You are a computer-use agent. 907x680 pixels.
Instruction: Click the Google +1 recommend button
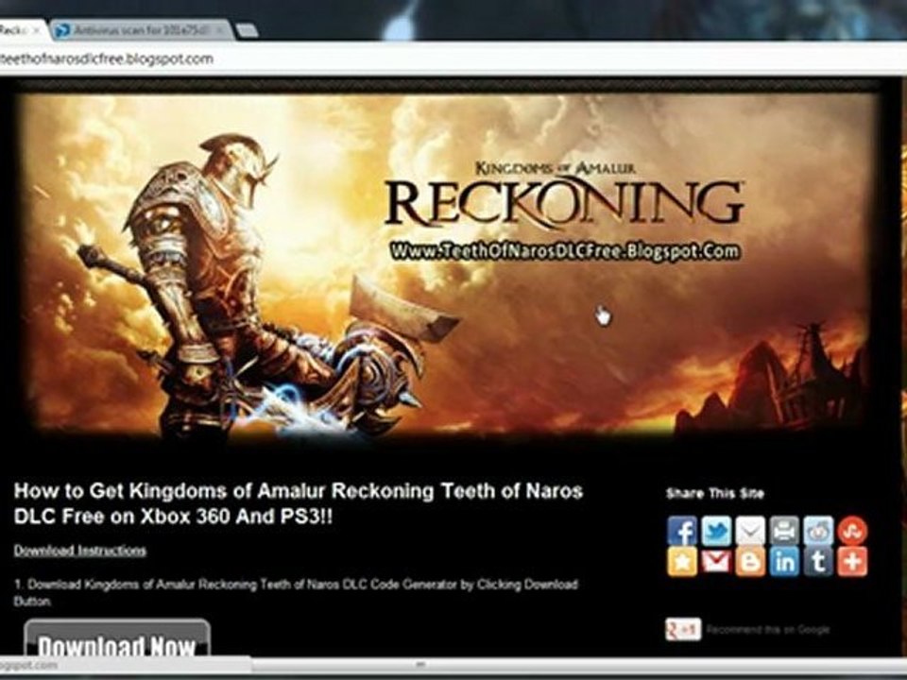tap(683, 630)
